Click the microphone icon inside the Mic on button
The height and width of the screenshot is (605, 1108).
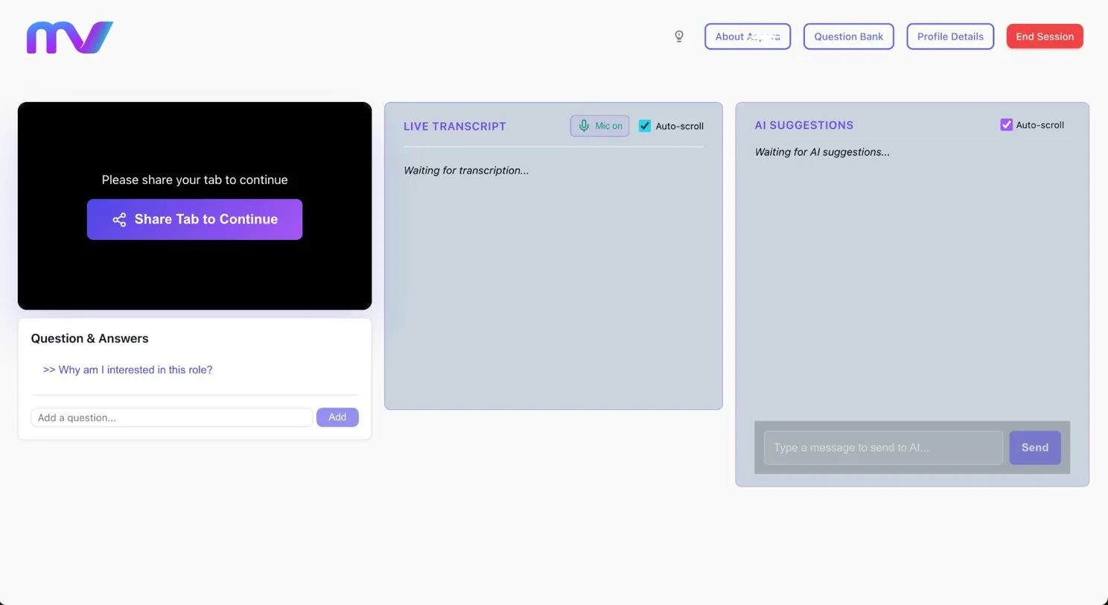click(x=583, y=125)
